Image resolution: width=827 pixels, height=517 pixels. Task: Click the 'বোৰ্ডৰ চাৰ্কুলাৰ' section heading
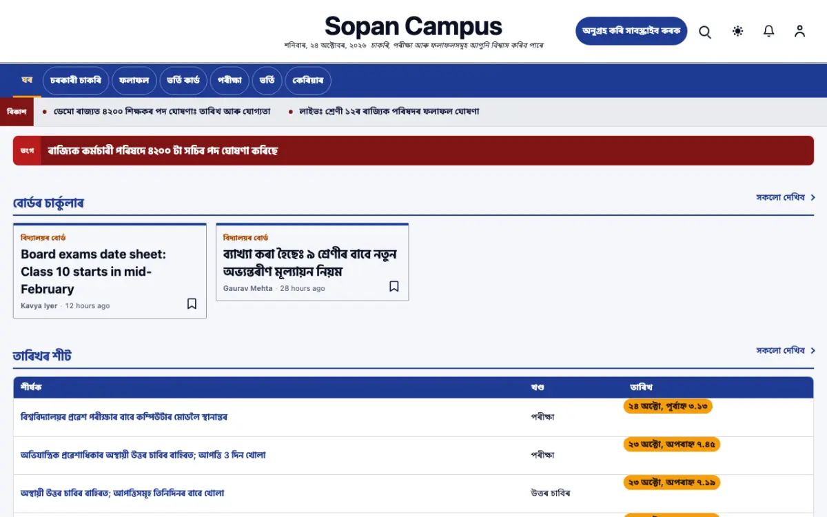[48, 203]
